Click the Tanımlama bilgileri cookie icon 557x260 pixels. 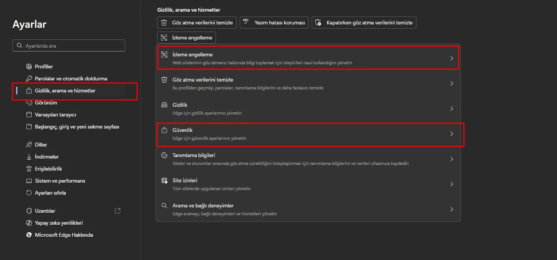point(164,155)
